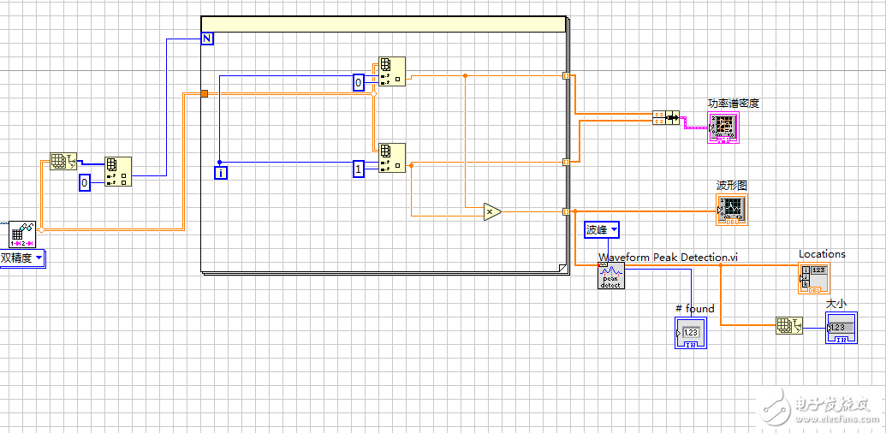The width and height of the screenshot is (886, 433).
Task: Click the Multiply function triangle
Action: 491,211
